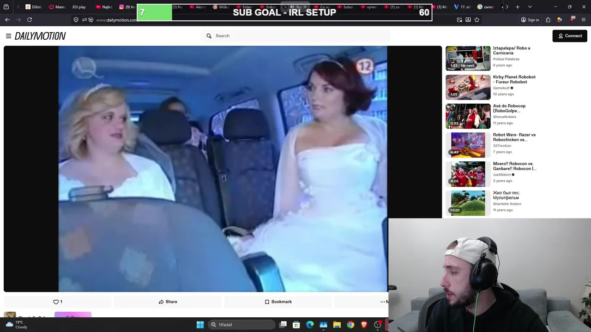Image resolution: width=591 pixels, height=332 pixels.
Task: Open File Explorer from the taskbar
Action: pyautogui.click(x=337, y=325)
